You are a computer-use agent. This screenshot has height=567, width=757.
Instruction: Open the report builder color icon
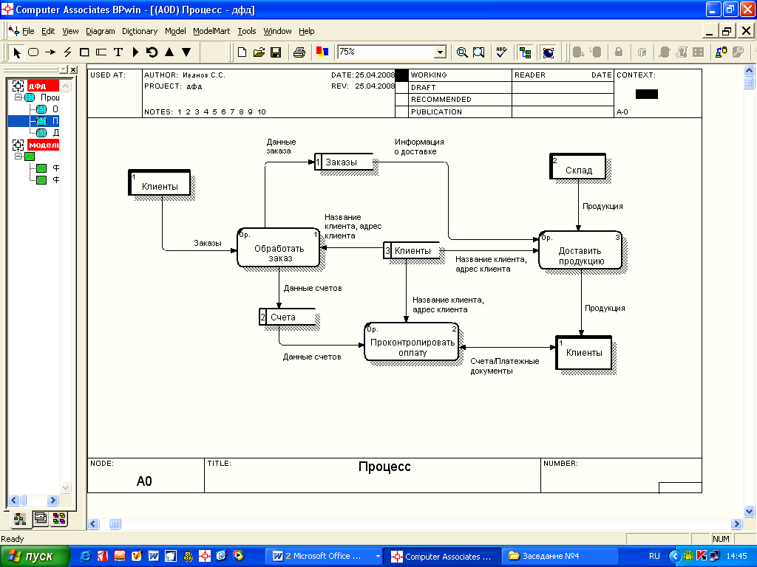pyautogui.click(x=322, y=52)
